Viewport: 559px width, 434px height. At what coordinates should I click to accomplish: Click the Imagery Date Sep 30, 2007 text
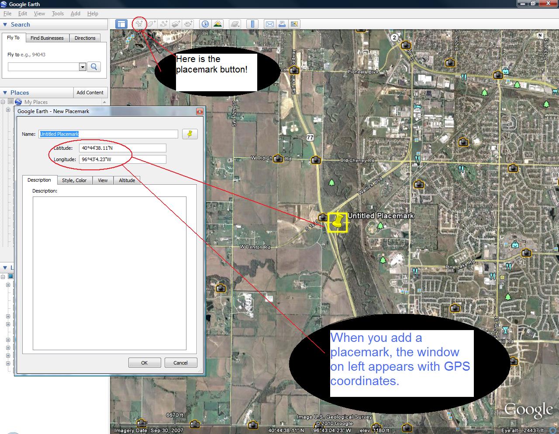tap(149, 431)
